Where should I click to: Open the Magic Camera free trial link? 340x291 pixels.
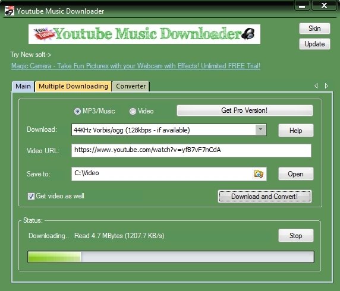136,66
